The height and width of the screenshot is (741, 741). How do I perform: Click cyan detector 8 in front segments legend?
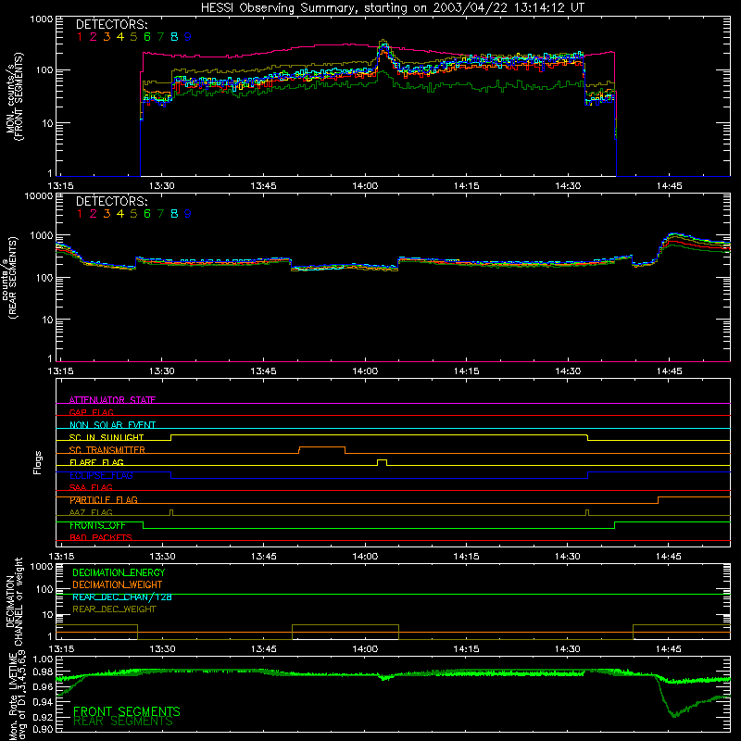[174, 37]
